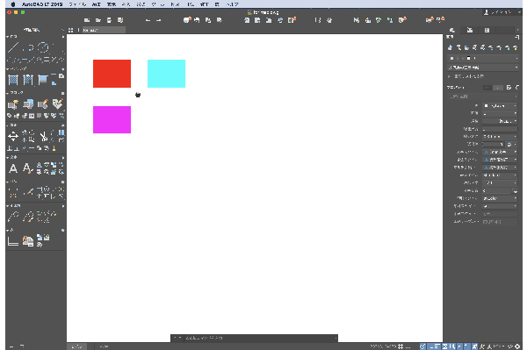Open the layer state dropdown
527x350 pixels.
483,68
